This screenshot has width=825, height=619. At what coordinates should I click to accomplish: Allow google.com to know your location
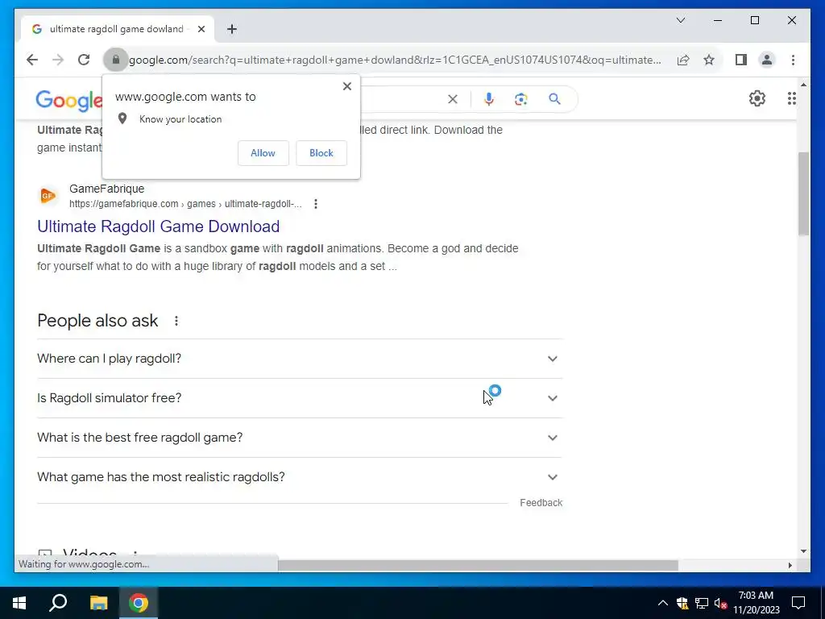click(x=263, y=153)
